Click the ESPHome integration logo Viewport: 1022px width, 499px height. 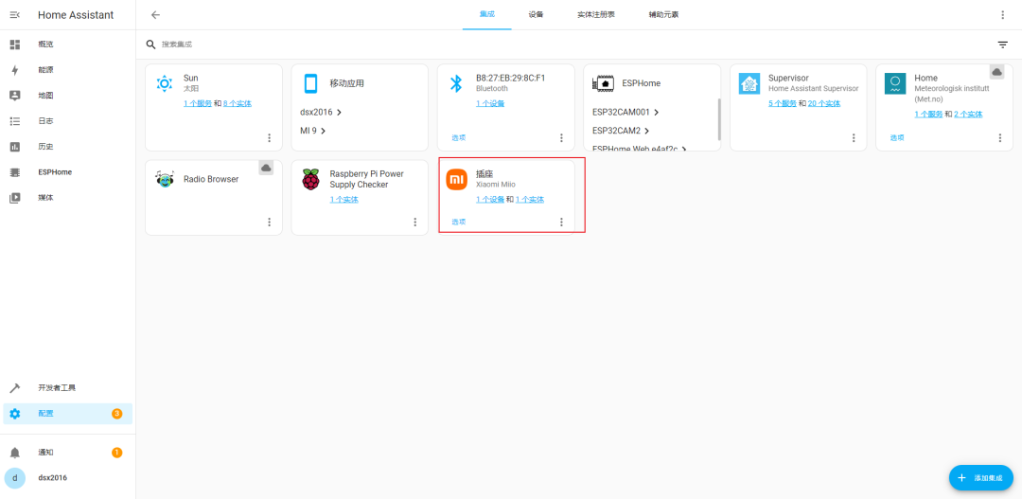click(x=603, y=83)
